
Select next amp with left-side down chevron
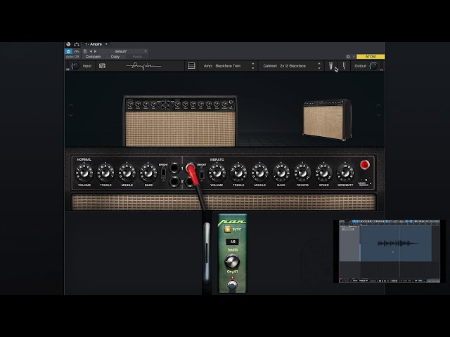[70, 115]
